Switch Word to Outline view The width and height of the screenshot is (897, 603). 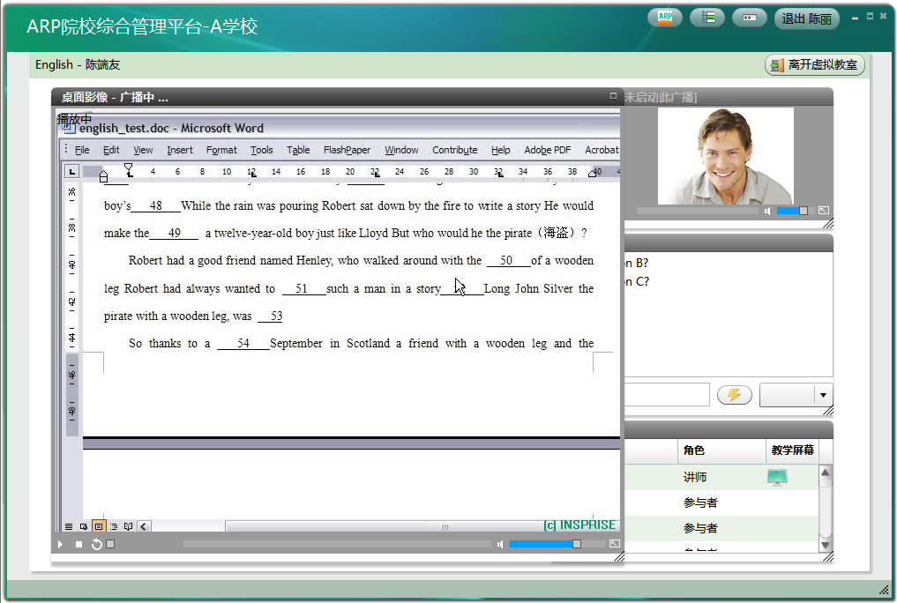tap(113, 526)
